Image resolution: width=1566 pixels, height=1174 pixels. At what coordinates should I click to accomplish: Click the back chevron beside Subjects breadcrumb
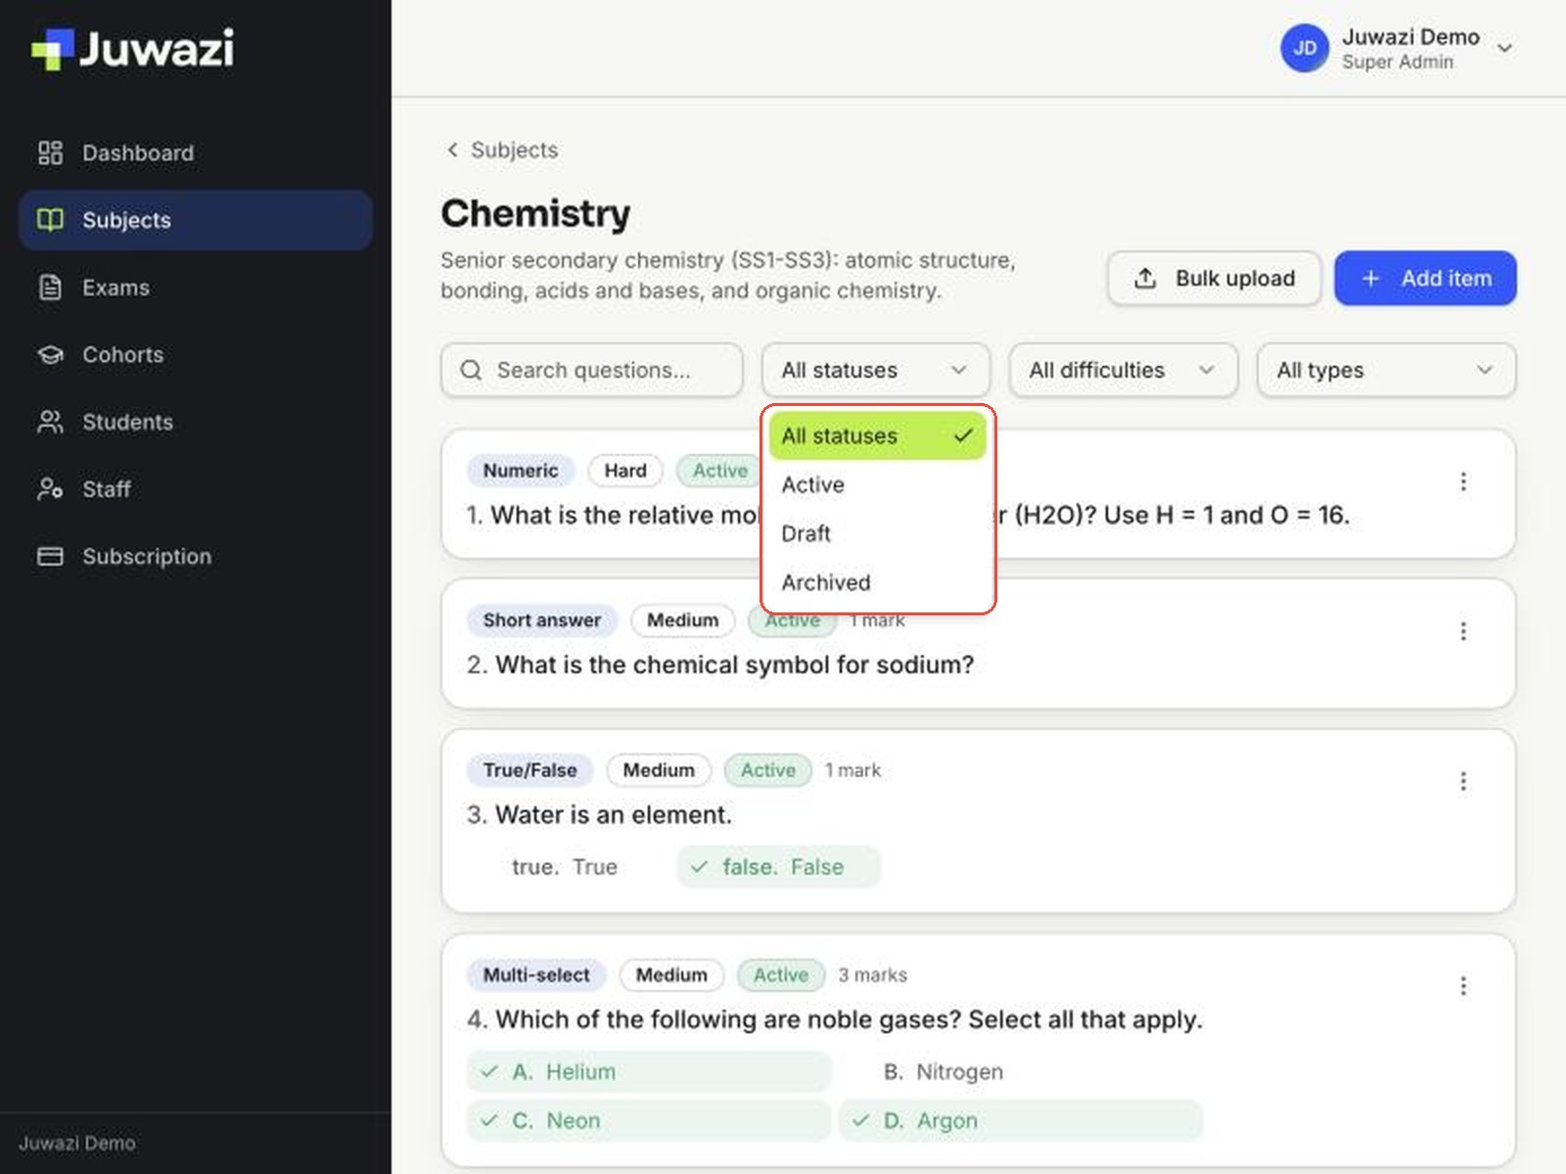[452, 150]
